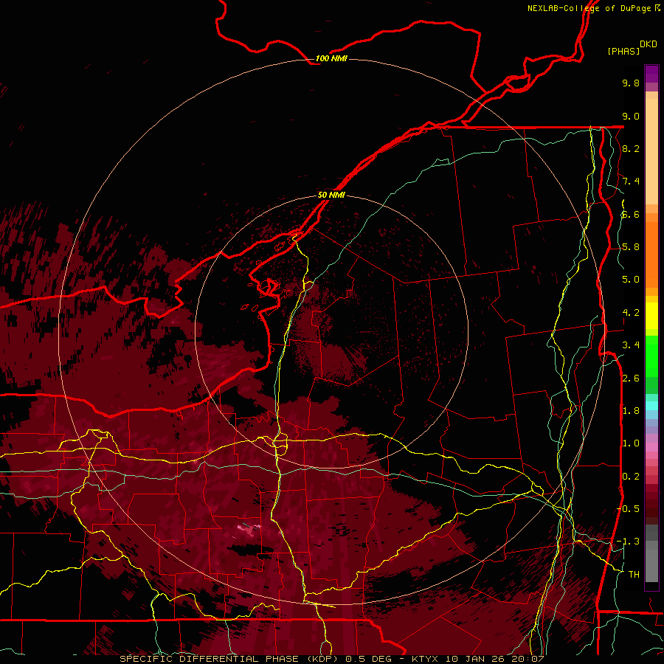Click the 9.8 value on color scale

631,83
